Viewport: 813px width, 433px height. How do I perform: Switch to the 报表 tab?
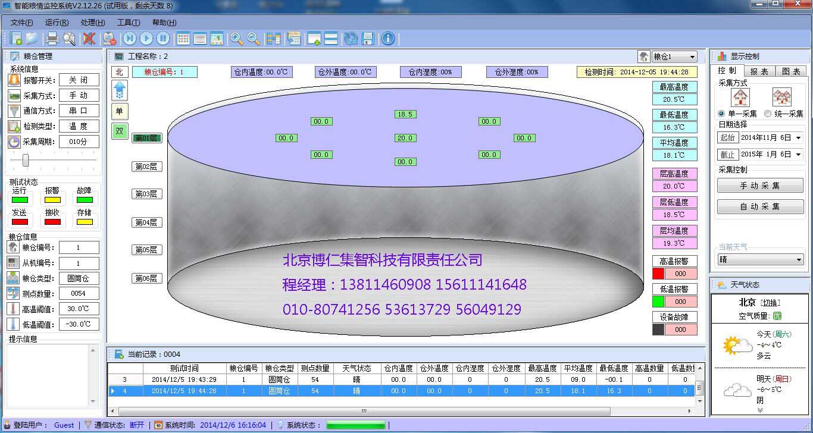[x=759, y=71]
